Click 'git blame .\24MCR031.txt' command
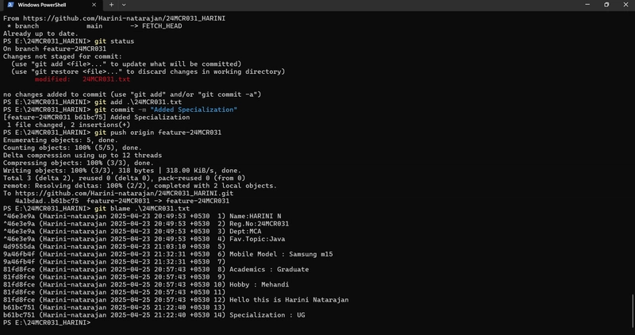Viewport: 635px width, 335px height. pos(142,209)
